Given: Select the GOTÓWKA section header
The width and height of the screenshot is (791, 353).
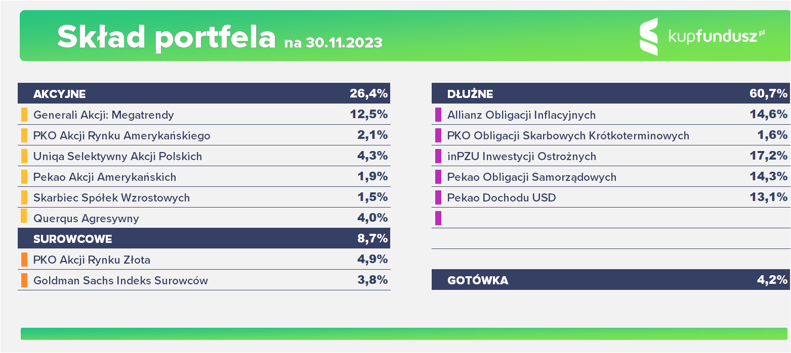Looking at the screenshot, I should 478,280.
